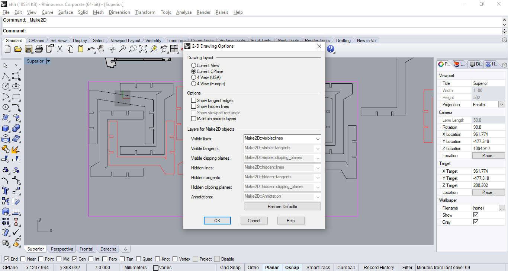Browse wallpaper filename with ellipsis button
The height and width of the screenshot is (271, 508).
502,208
